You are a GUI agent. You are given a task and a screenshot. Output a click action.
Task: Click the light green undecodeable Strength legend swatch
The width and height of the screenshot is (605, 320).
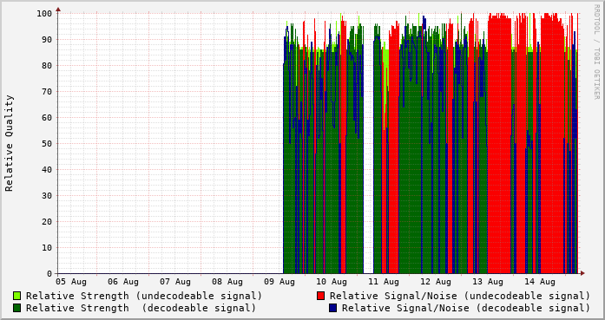[17, 296]
